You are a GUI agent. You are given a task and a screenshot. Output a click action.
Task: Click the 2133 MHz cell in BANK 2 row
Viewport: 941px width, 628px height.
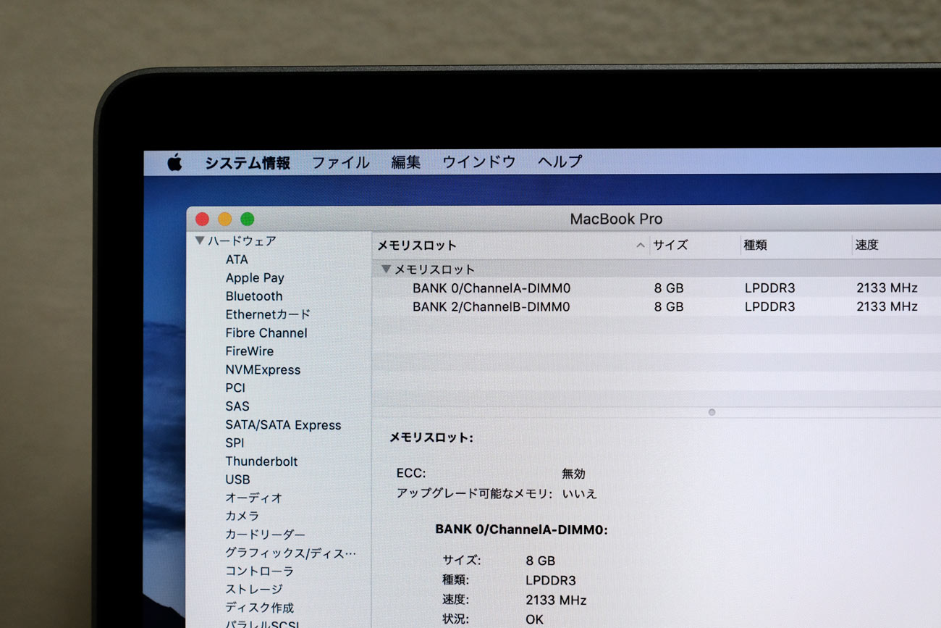[x=887, y=307]
